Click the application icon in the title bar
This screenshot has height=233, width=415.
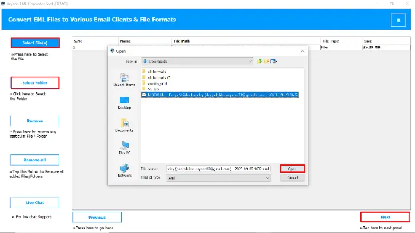pos(3,4)
